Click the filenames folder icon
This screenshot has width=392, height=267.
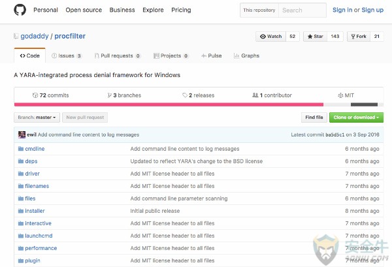coord(21,186)
